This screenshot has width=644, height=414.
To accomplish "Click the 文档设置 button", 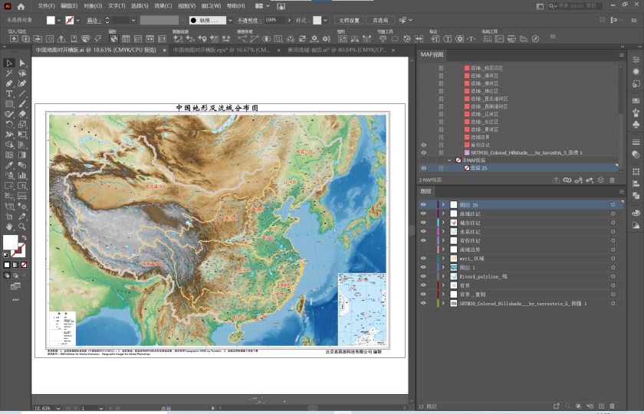I will point(349,20).
